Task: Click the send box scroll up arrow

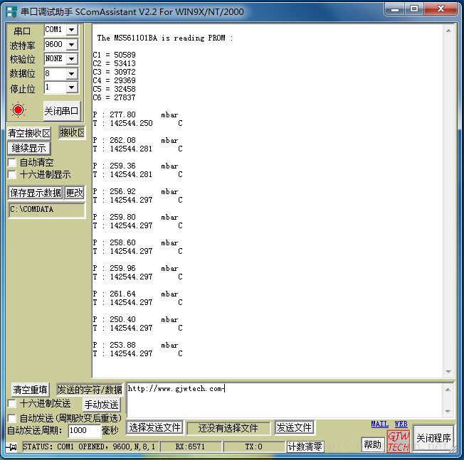Action: 448,390
